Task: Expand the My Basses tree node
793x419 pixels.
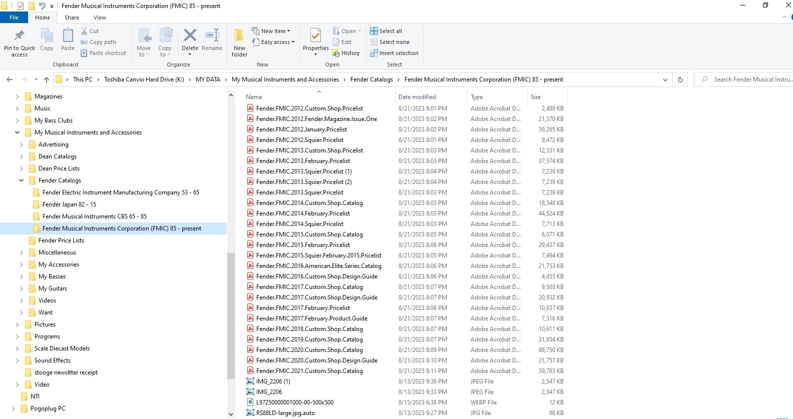Action: pyautogui.click(x=21, y=276)
